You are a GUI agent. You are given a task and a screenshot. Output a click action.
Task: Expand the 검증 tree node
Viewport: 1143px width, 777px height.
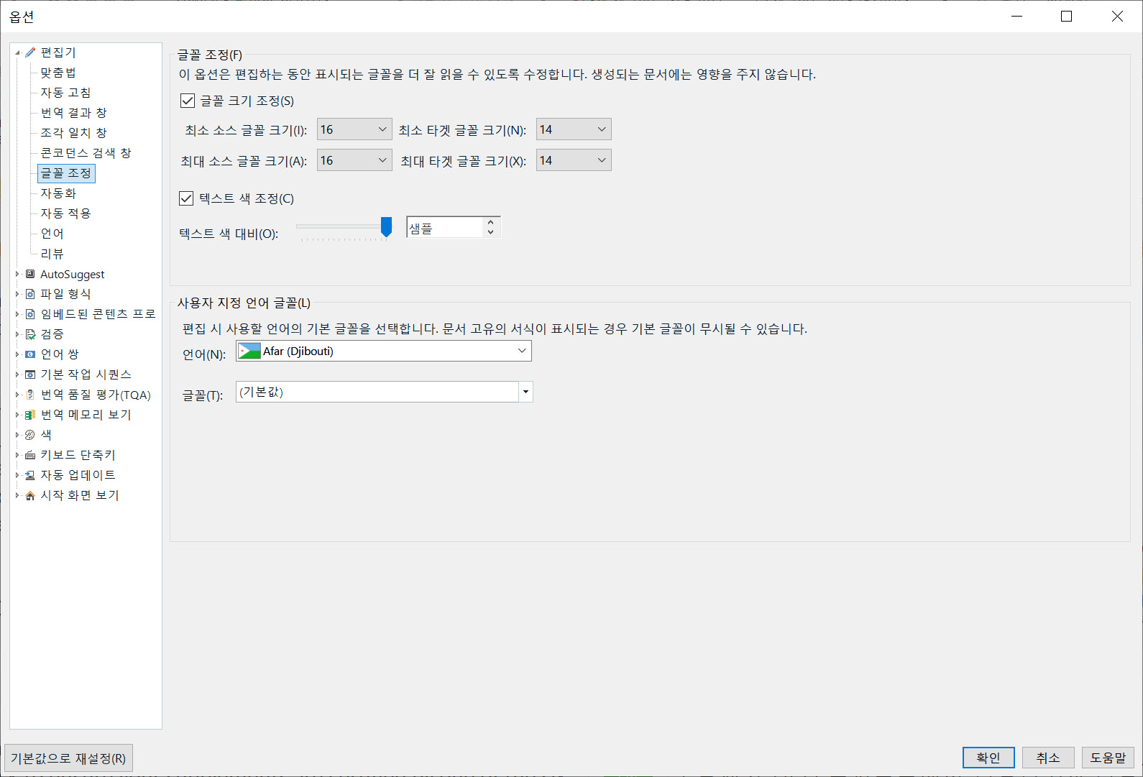[x=17, y=334]
